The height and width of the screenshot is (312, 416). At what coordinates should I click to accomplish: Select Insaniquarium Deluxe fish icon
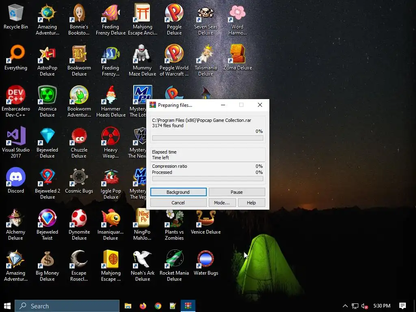(110, 225)
